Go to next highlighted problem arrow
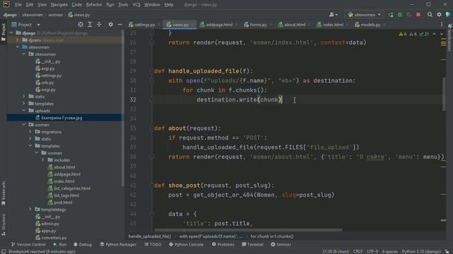This screenshot has height=254, width=453. (x=442, y=34)
